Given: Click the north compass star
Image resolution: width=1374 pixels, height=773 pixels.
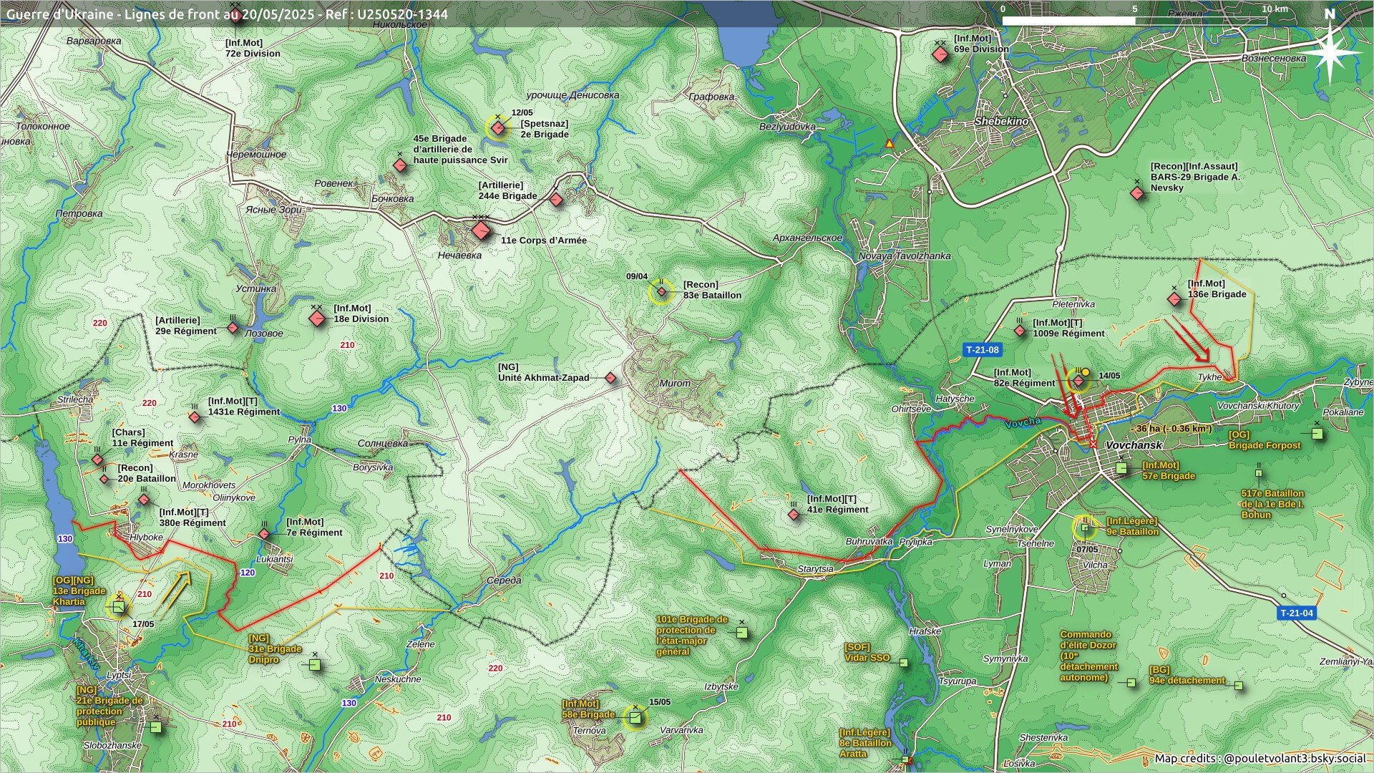Looking at the screenshot, I should pos(1330,54).
